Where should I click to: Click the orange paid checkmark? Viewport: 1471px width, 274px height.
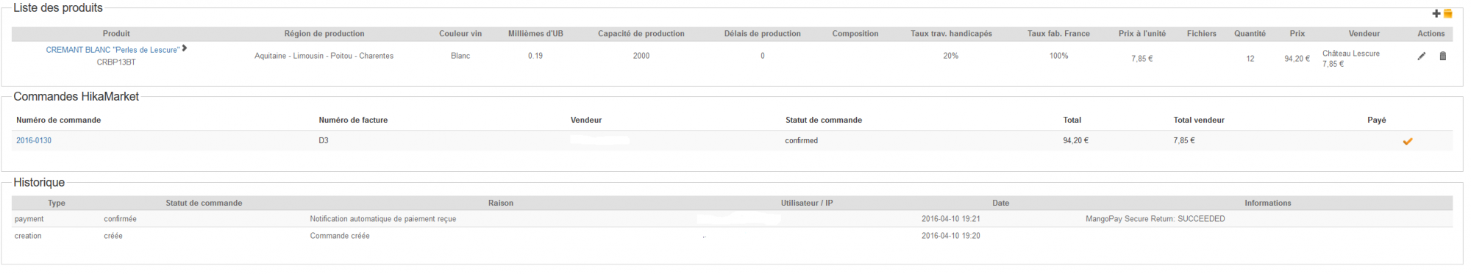point(1407,141)
